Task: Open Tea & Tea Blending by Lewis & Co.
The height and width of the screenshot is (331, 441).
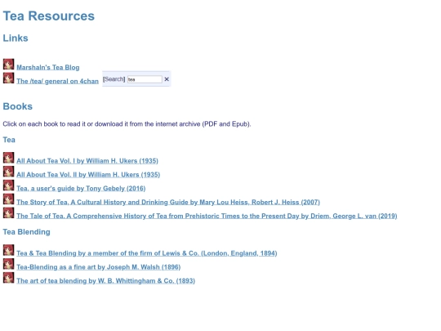Action: pyautogui.click(x=147, y=253)
